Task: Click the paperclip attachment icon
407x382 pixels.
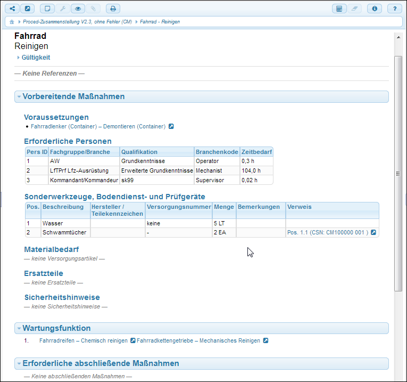Action: pos(93,9)
